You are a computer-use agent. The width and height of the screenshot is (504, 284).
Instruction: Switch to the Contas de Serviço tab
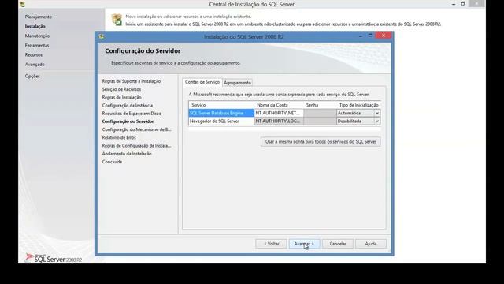tap(202, 82)
